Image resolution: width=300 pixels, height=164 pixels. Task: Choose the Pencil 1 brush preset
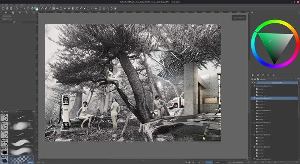pos(17,126)
